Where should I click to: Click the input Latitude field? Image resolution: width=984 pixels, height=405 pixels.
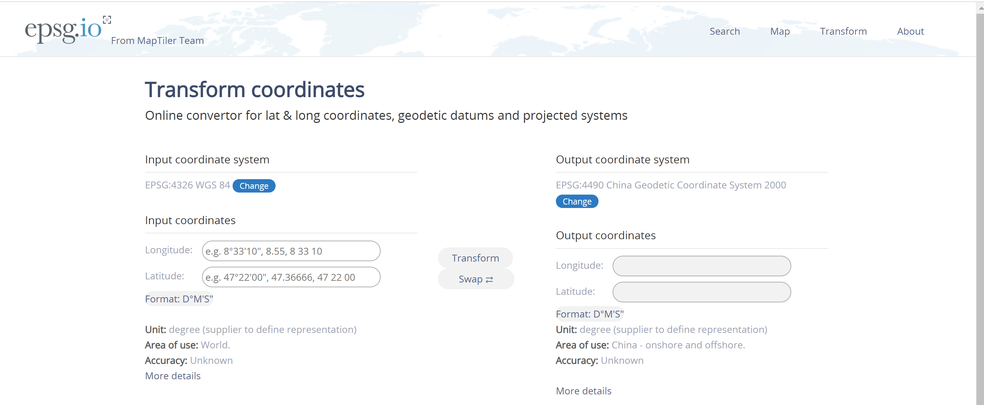(291, 277)
